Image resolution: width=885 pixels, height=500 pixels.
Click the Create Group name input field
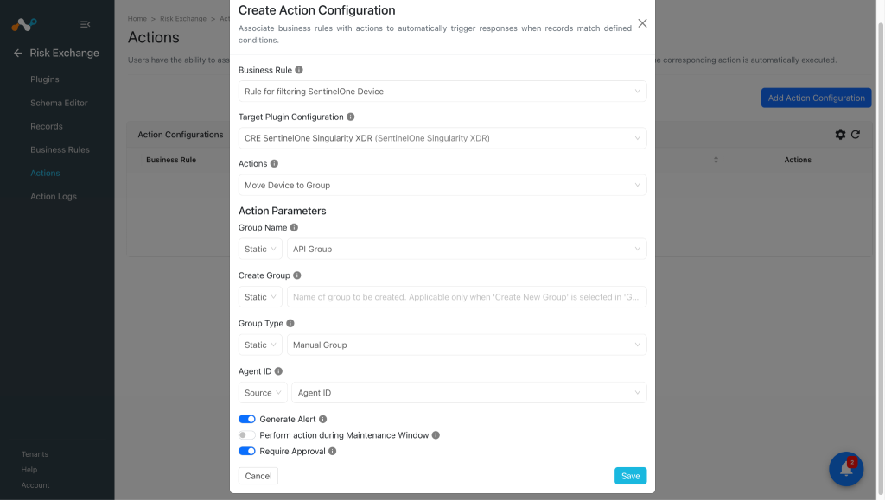pyautogui.click(x=467, y=297)
